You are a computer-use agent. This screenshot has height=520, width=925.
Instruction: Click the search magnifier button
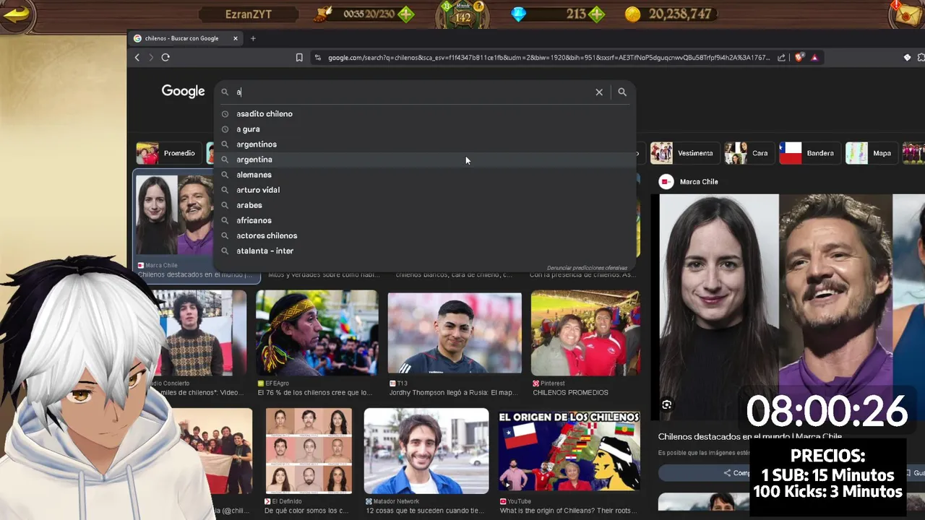tap(622, 92)
